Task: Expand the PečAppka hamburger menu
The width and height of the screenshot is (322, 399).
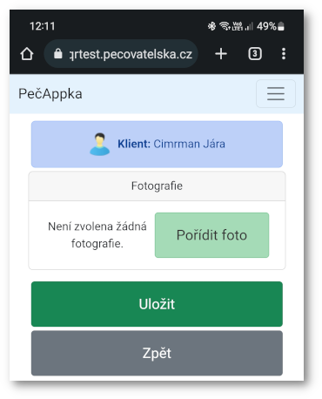Action: (x=276, y=94)
